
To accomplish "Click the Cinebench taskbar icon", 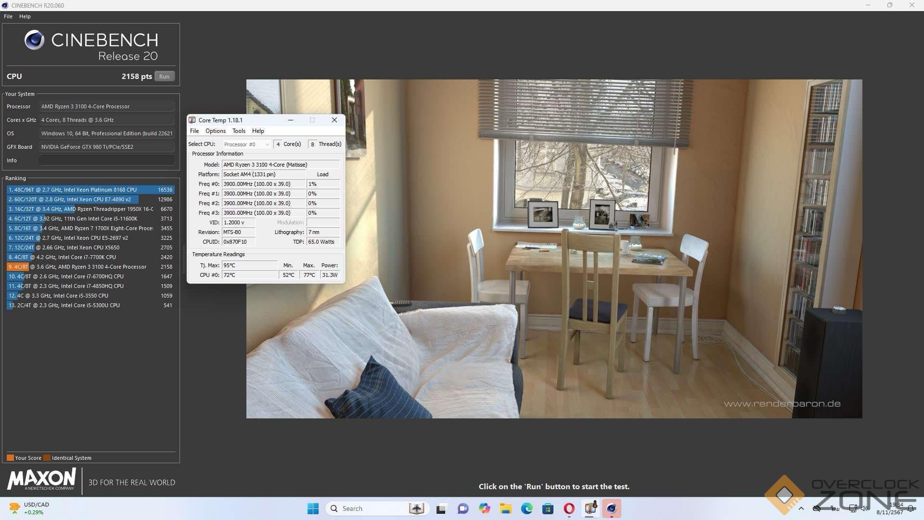I will point(611,508).
